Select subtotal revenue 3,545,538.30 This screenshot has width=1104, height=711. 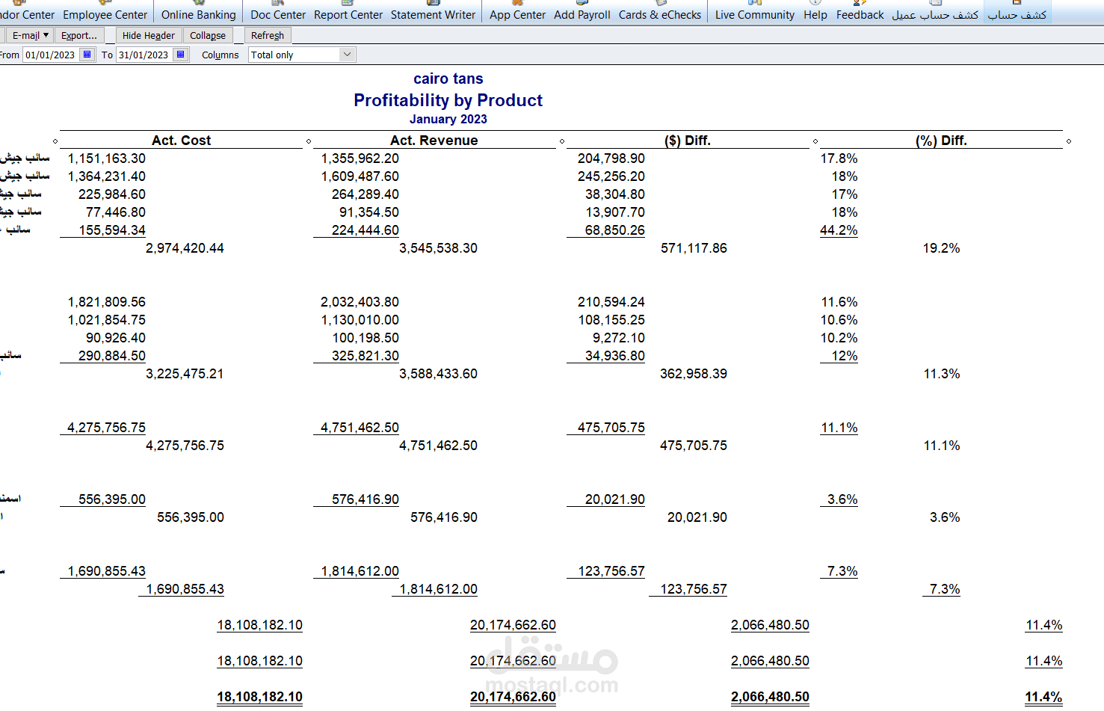click(438, 248)
